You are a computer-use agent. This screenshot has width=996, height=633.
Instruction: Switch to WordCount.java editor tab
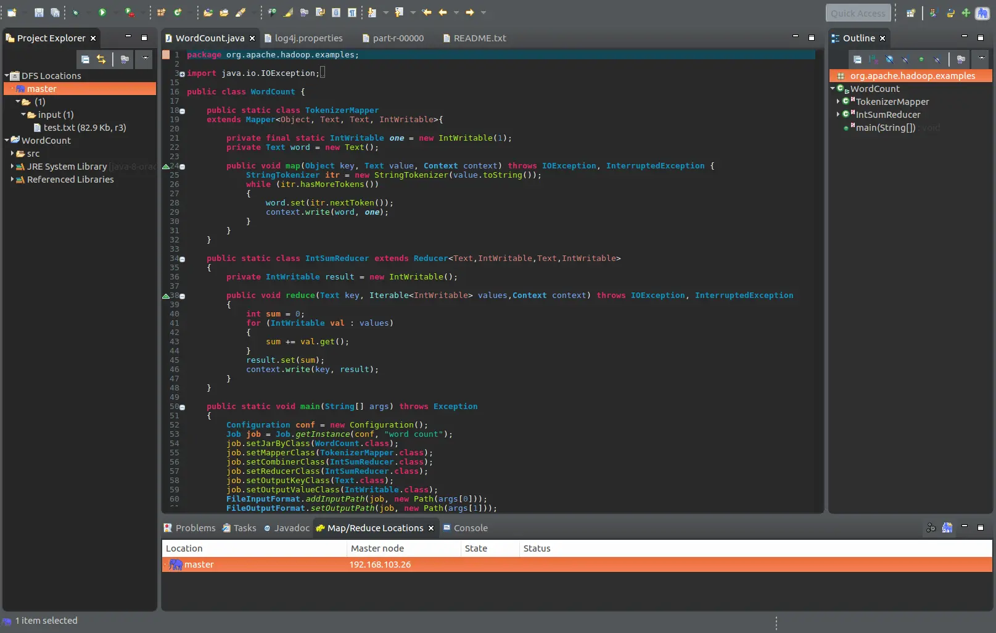click(x=210, y=38)
